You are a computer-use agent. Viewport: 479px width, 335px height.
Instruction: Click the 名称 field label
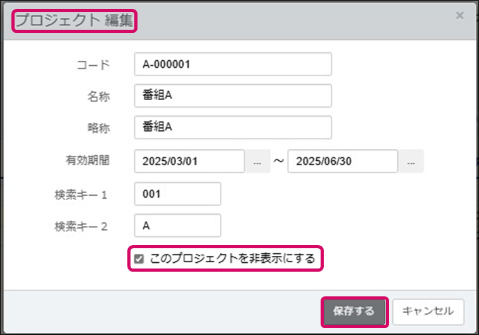[x=99, y=97]
